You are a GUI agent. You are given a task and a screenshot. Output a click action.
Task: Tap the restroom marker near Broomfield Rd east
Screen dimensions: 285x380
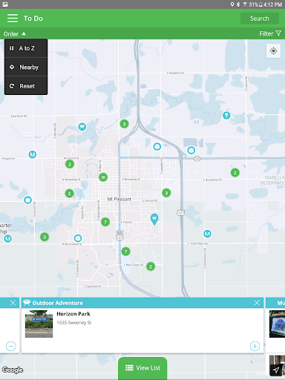click(207, 234)
